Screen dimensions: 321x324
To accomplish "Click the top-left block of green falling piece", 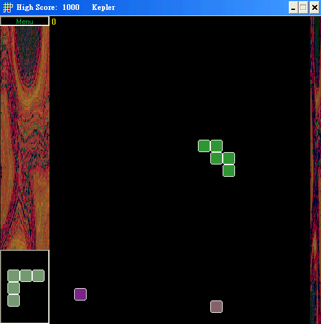I will click(204, 146).
